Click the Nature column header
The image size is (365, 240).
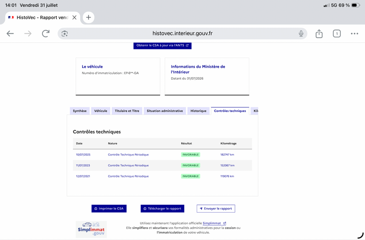pyautogui.click(x=112, y=144)
